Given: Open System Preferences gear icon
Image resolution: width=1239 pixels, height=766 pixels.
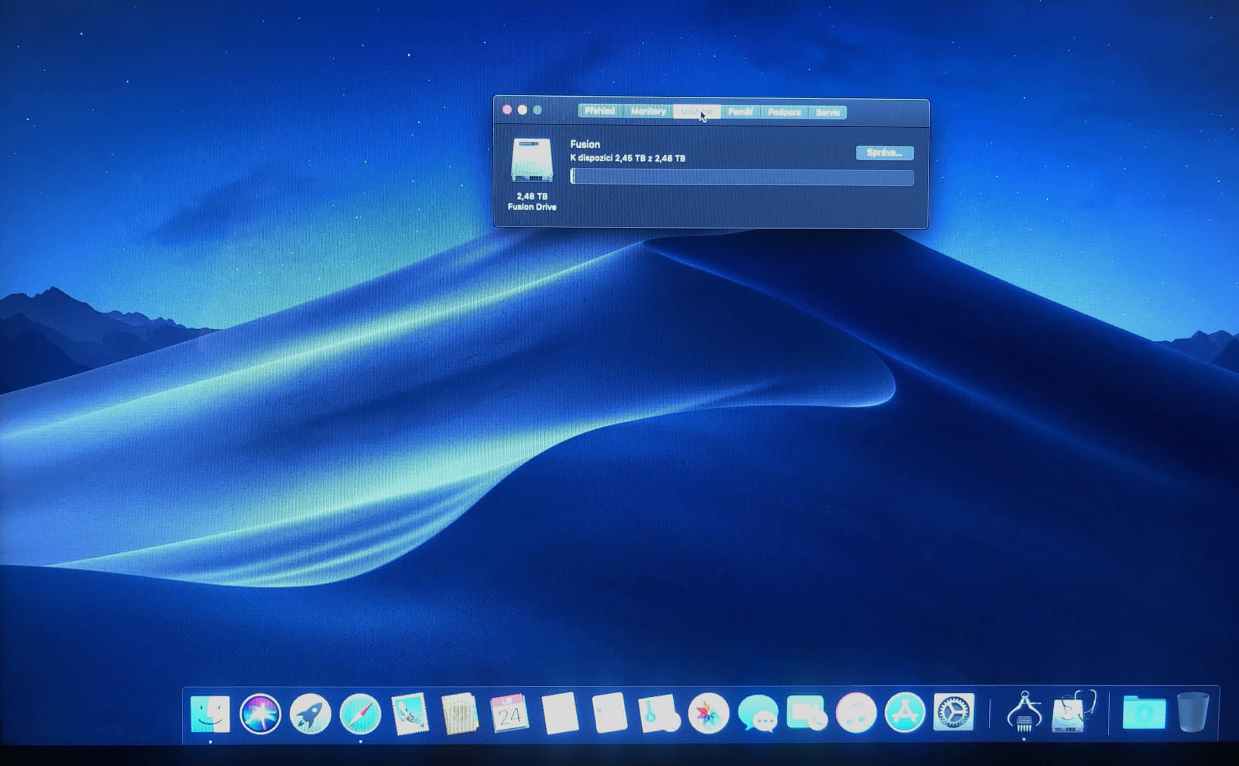Looking at the screenshot, I should click(x=953, y=713).
